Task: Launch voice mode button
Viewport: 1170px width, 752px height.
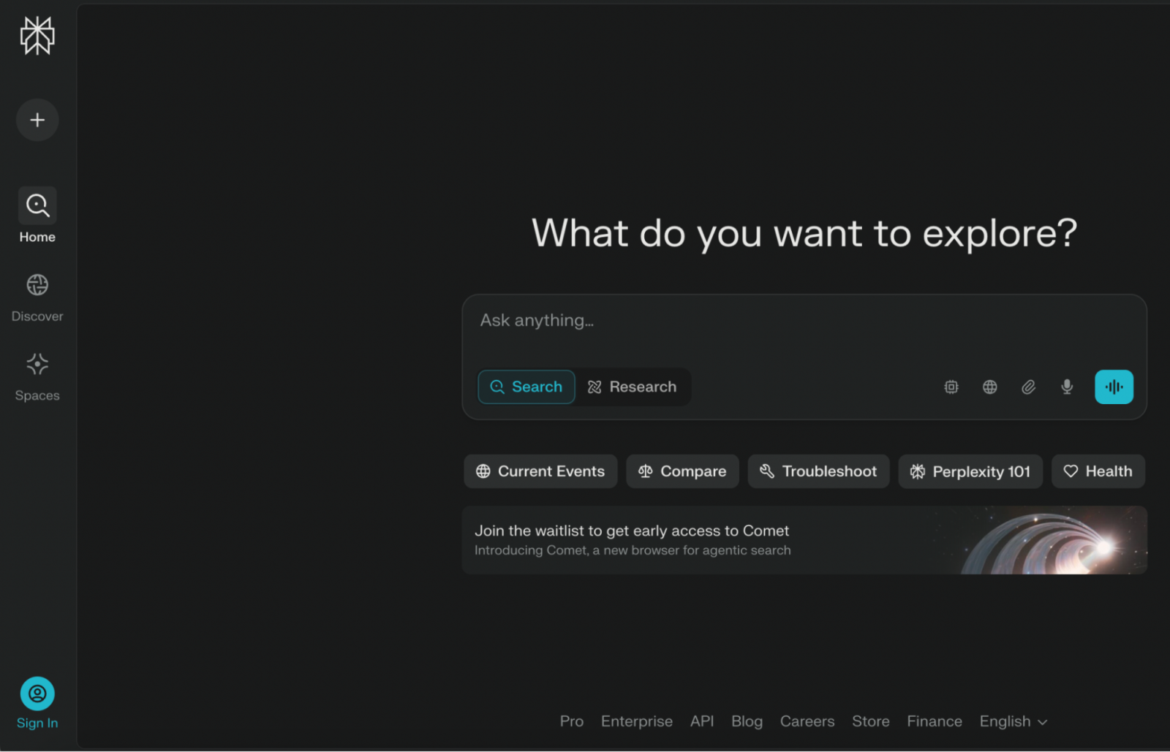Action: pos(1114,387)
